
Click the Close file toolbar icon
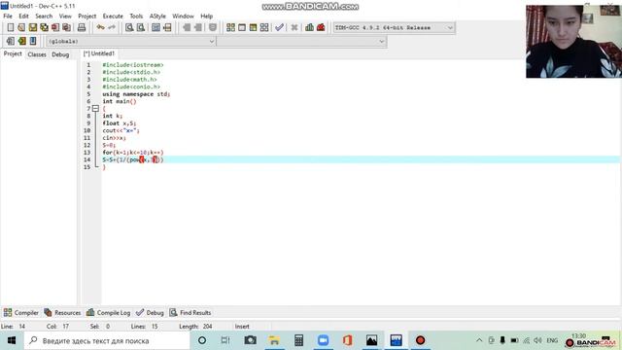[x=55, y=27]
